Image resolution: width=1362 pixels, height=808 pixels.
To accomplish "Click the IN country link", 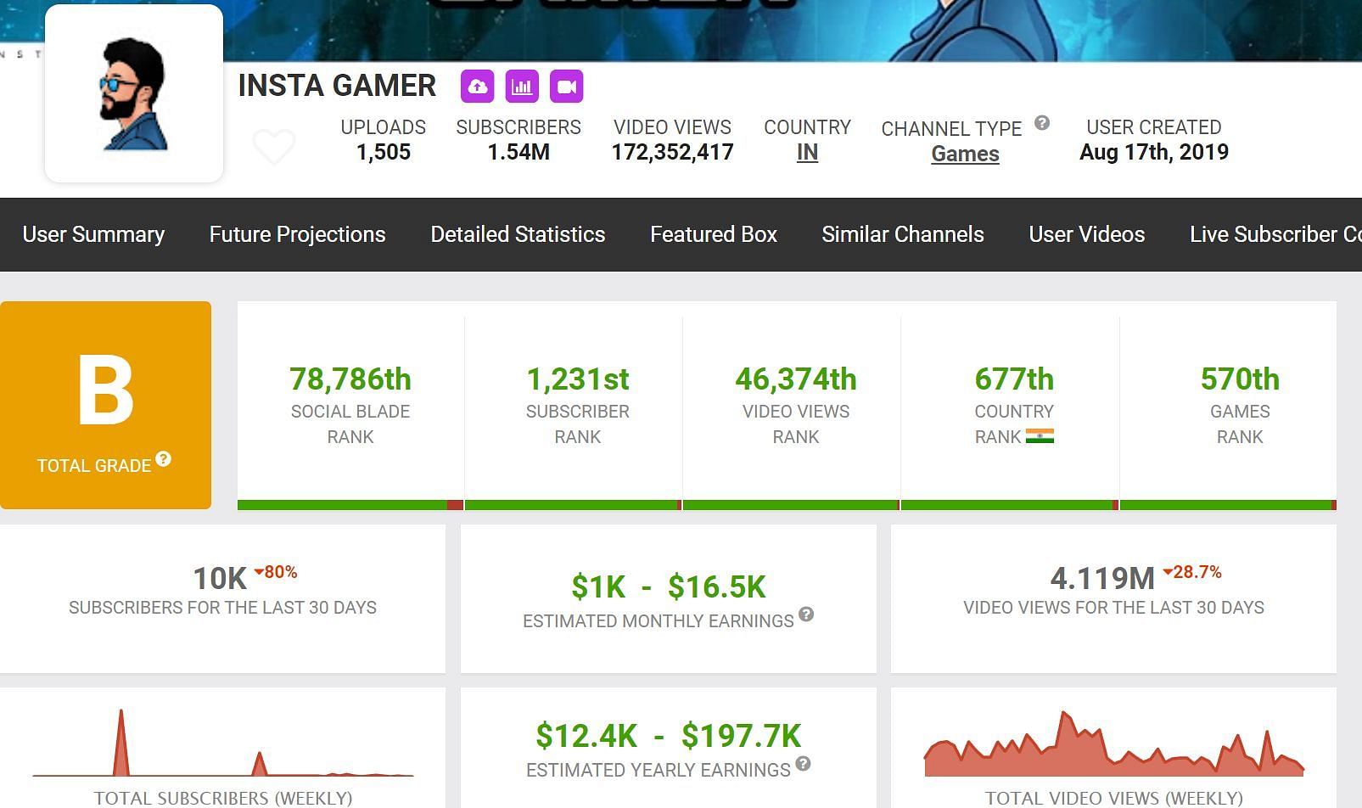I will pyautogui.click(x=807, y=153).
